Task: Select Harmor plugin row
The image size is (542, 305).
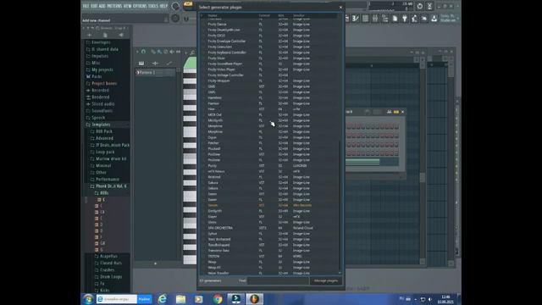Action: 269,103
